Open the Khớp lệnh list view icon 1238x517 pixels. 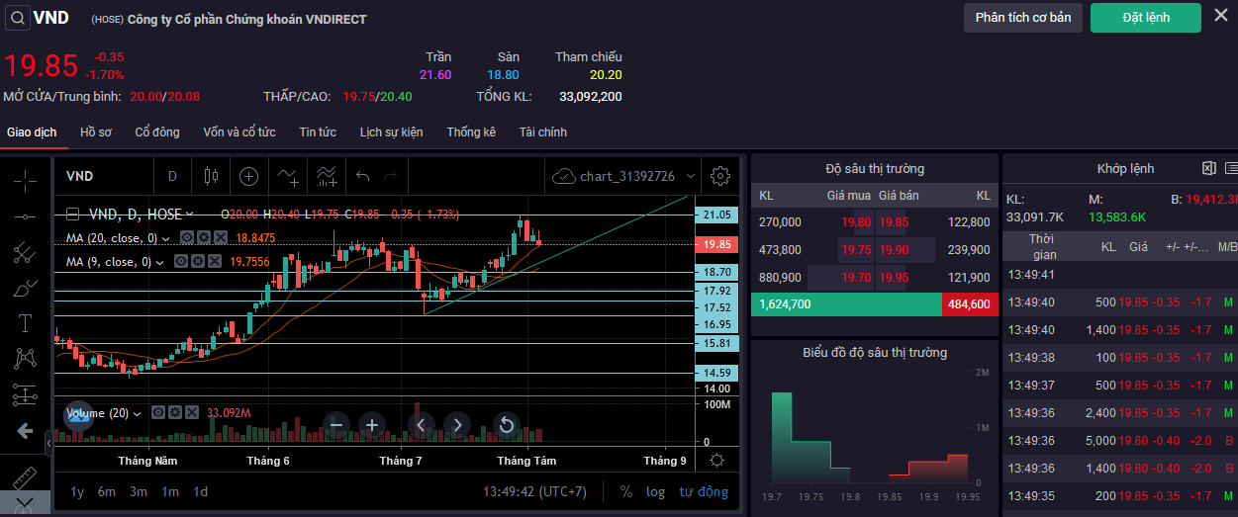[x=1231, y=168]
